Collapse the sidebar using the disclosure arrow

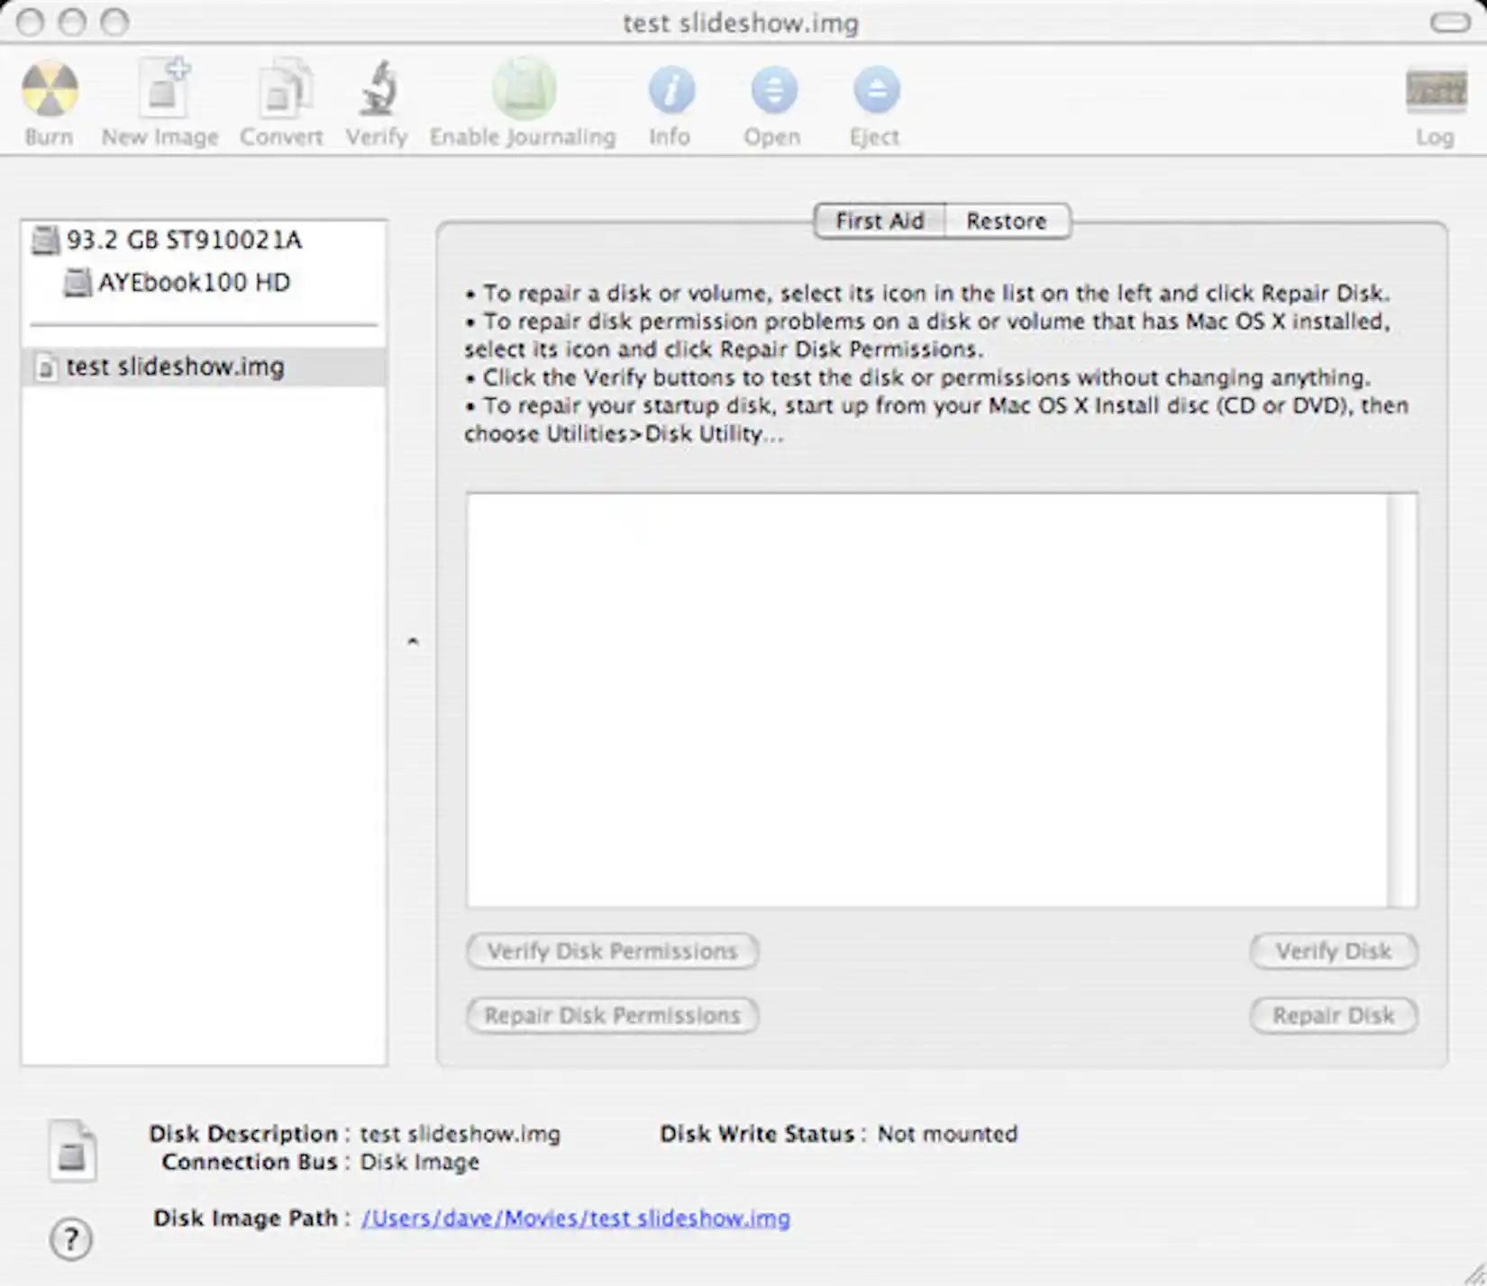click(x=414, y=641)
